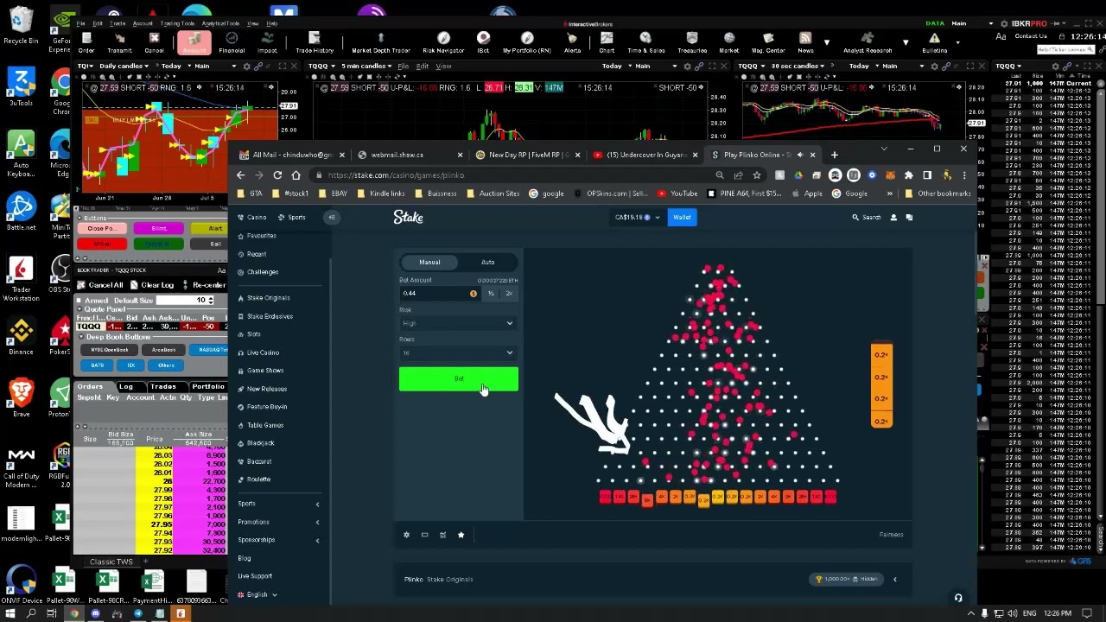Viewport: 1106px width, 622px height.
Task: Open the Stake chat icon
Action: point(909,217)
